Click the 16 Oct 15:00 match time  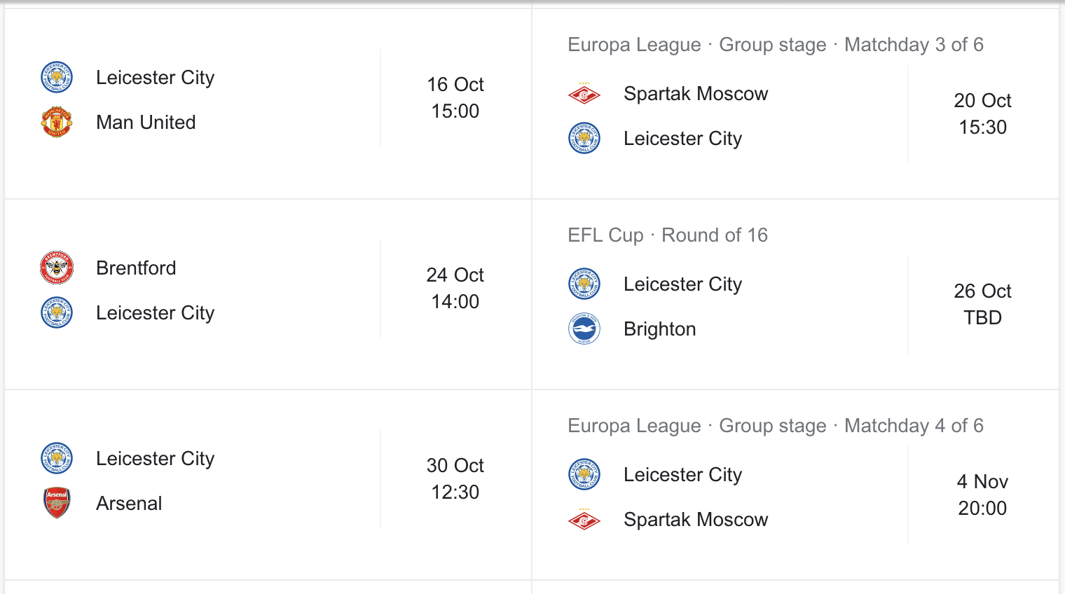(455, 97)
